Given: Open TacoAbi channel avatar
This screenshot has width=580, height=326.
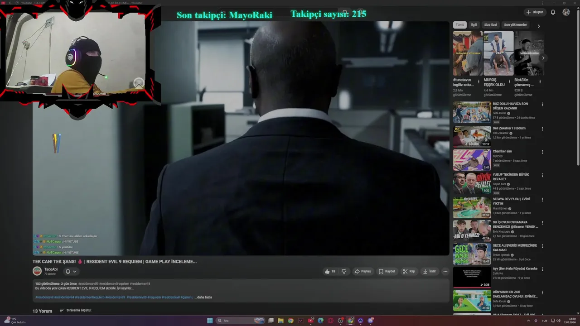Looking at the screenshot, I should [x=37, y=271].
